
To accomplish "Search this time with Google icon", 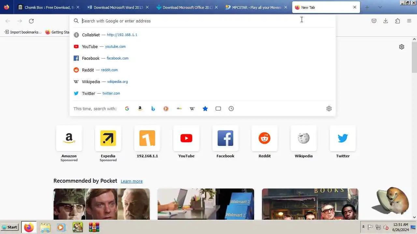I will point(127,109).
